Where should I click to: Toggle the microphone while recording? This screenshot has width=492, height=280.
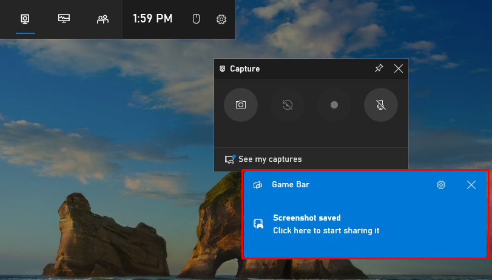tap(380, 105)
